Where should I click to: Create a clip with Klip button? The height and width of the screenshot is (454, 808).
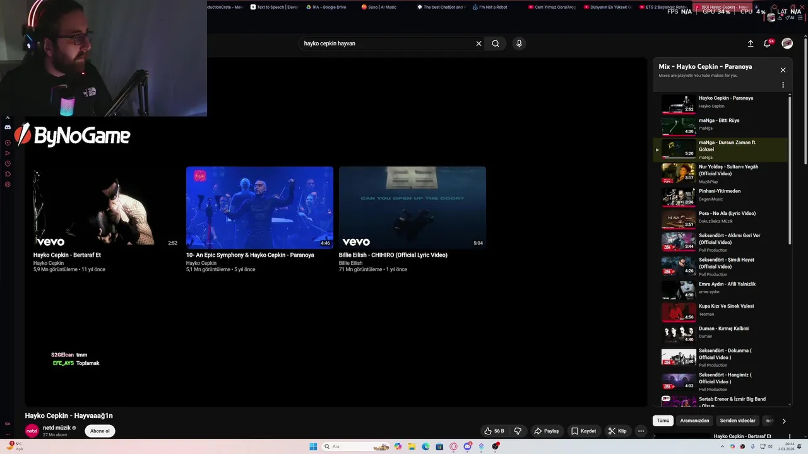pyautogui.click(x=617, y=431)
